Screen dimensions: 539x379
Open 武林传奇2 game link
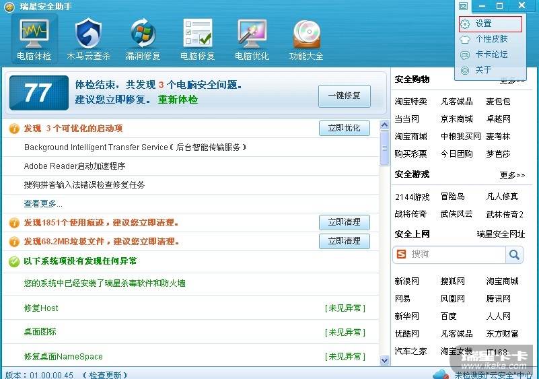pos(505,215)
